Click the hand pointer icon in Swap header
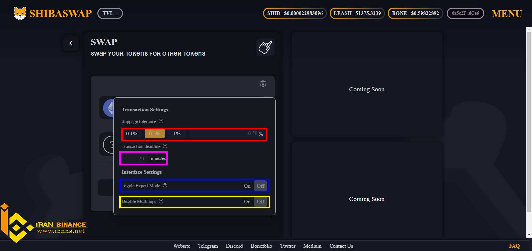Image resolution: width=532 pixels, height=251 pixels. [265, 47]
